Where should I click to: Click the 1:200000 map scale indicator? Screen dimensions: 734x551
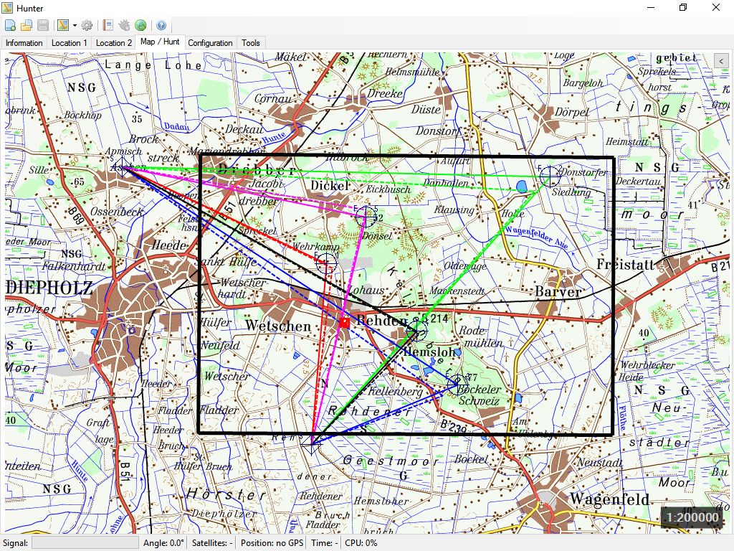691,517
